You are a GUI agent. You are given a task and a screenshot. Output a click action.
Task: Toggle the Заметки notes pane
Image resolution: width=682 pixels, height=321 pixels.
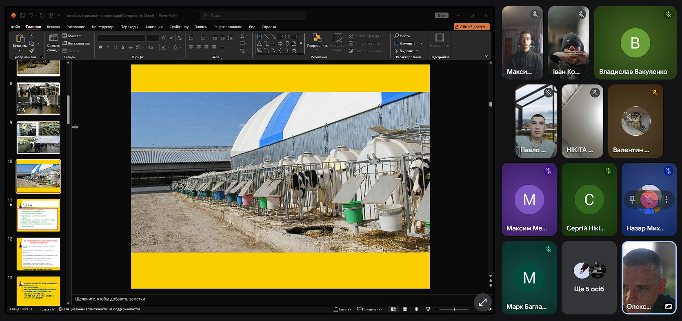[342, 309]
